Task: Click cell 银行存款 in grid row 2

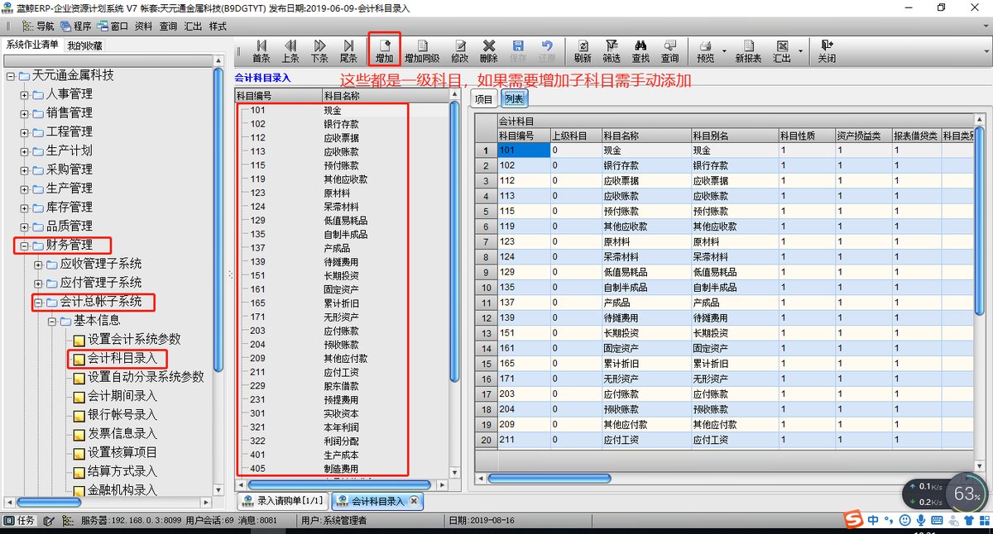Action: pos(646,165)
